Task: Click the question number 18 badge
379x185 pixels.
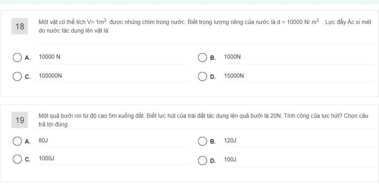Action: [x=20, y=26]
